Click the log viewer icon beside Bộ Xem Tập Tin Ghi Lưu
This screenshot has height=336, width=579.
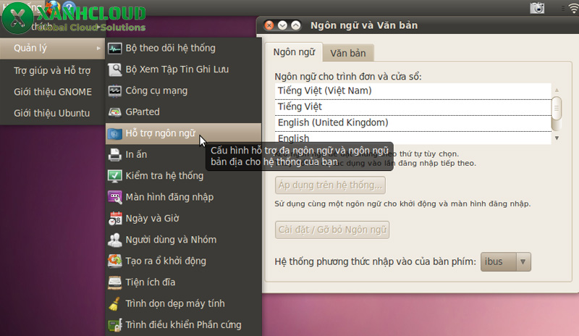coord(114,70)
